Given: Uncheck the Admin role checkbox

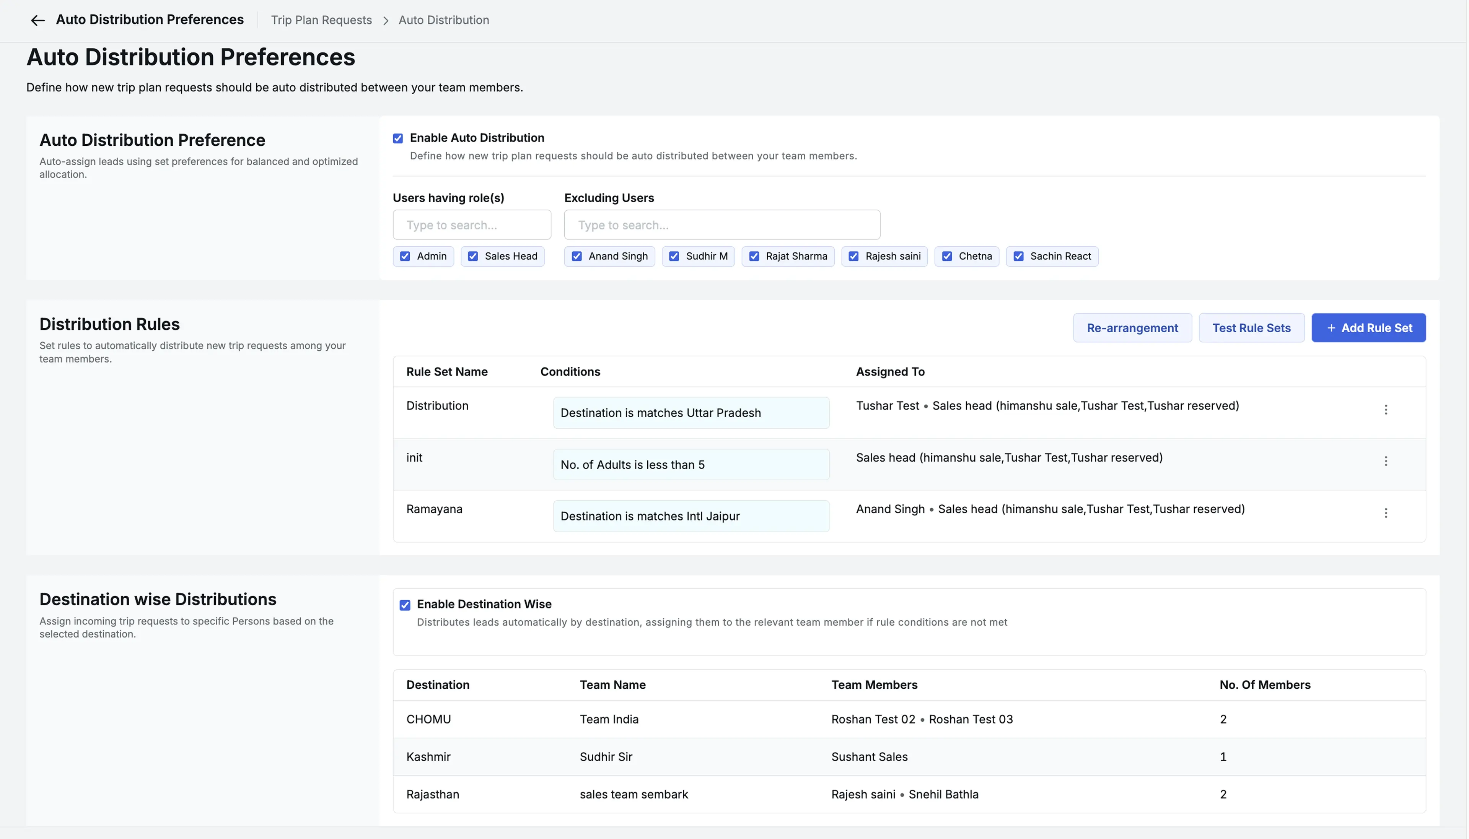Looking at the screenshot, I should coord(405,257).
